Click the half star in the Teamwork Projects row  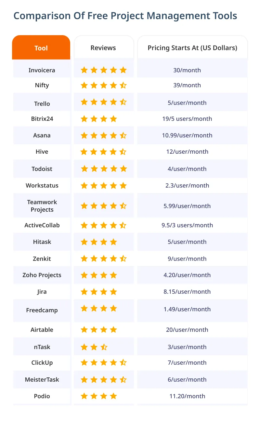click(123, 206)
